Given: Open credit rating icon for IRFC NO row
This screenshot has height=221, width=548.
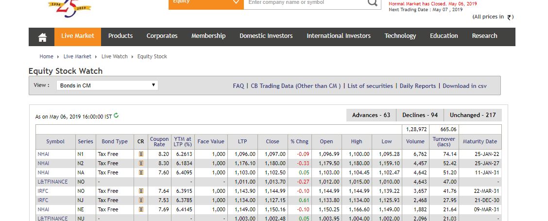Looking at the screenshot, I should coord(141,191).
